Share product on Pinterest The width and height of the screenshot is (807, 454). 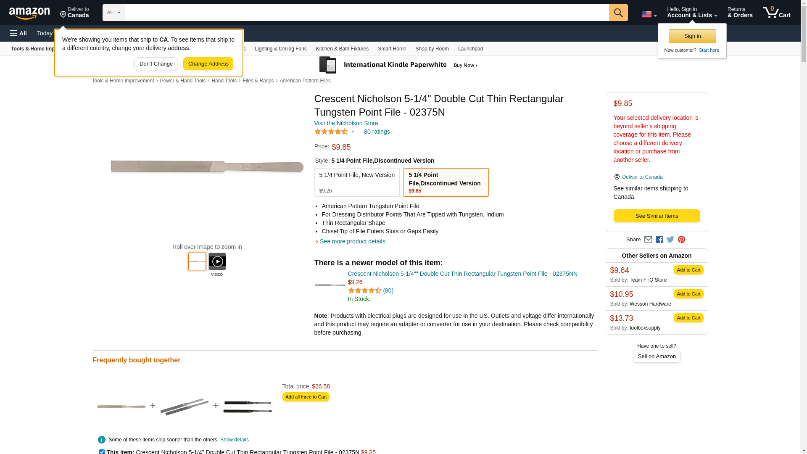(681, 240)
